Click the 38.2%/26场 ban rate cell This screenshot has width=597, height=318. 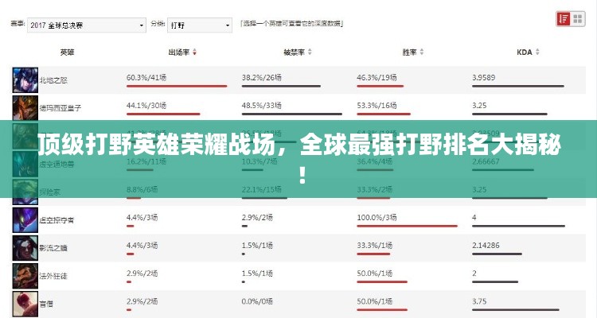click(262, 78)
